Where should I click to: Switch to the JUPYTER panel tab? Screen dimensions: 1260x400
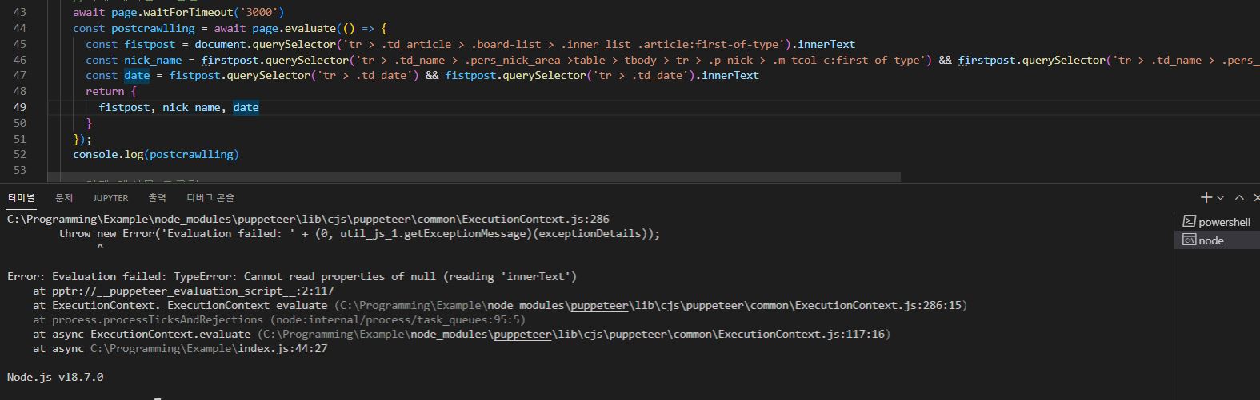(x=110, y=197)
